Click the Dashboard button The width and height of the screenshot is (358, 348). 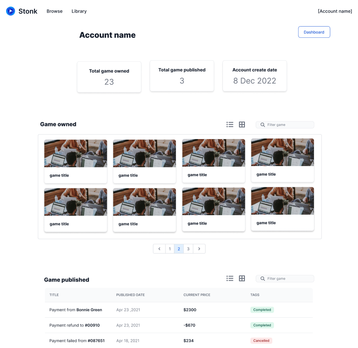point(314,32)
